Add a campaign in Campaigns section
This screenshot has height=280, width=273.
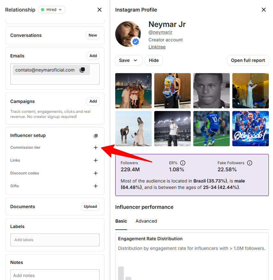93,101
